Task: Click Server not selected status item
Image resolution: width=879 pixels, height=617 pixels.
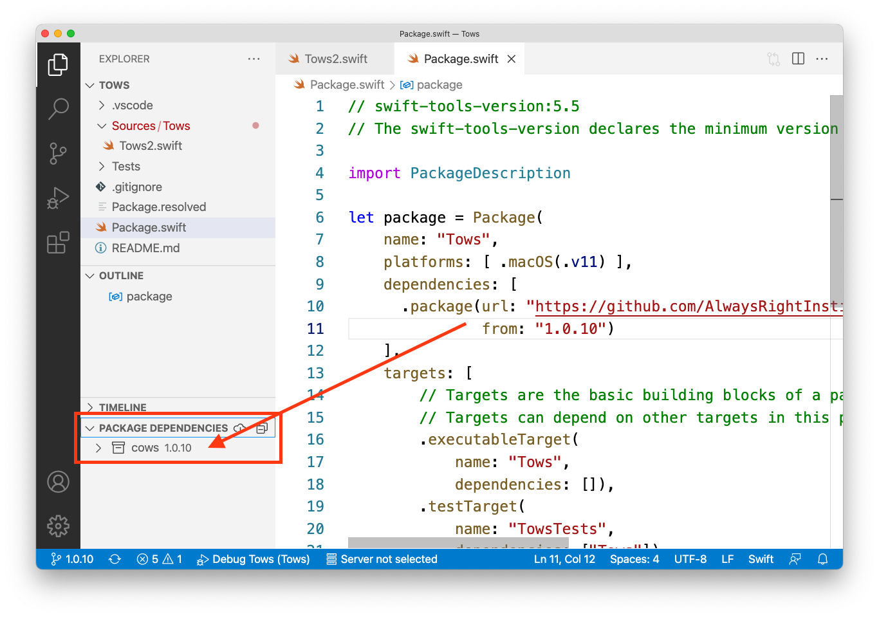Action: 382,559
